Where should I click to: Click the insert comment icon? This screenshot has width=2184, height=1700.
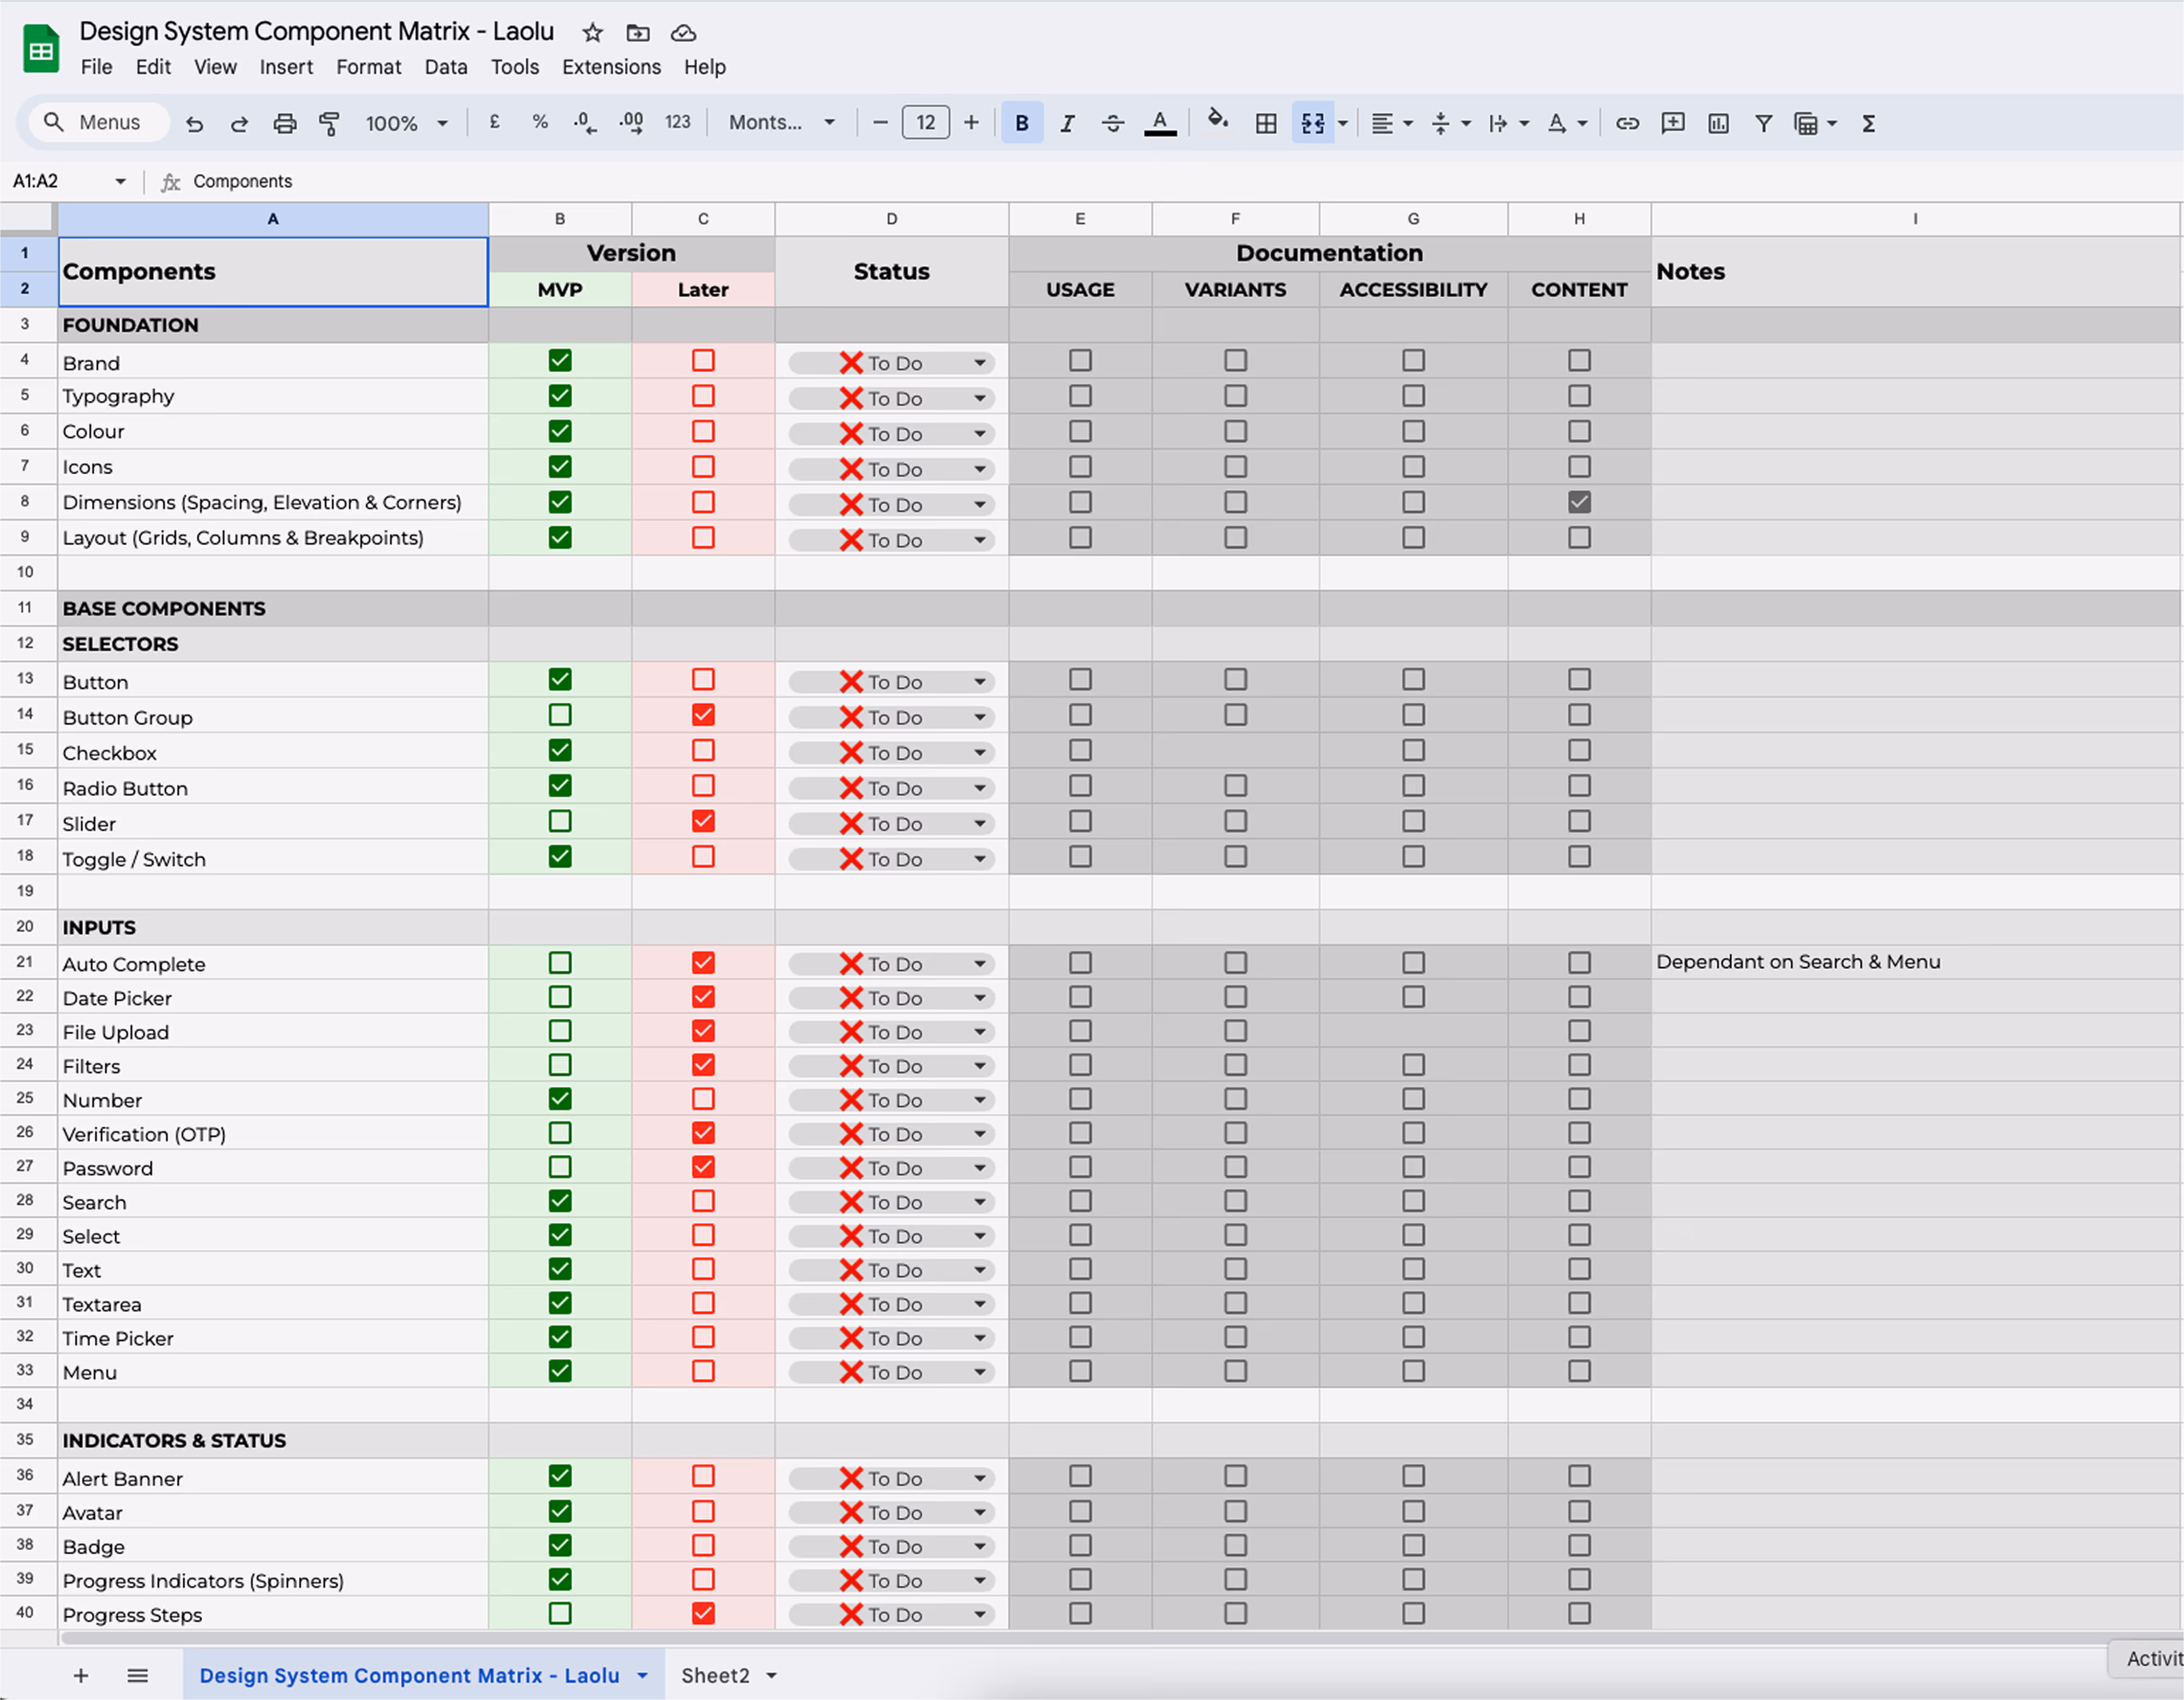tap(1672, 123)
